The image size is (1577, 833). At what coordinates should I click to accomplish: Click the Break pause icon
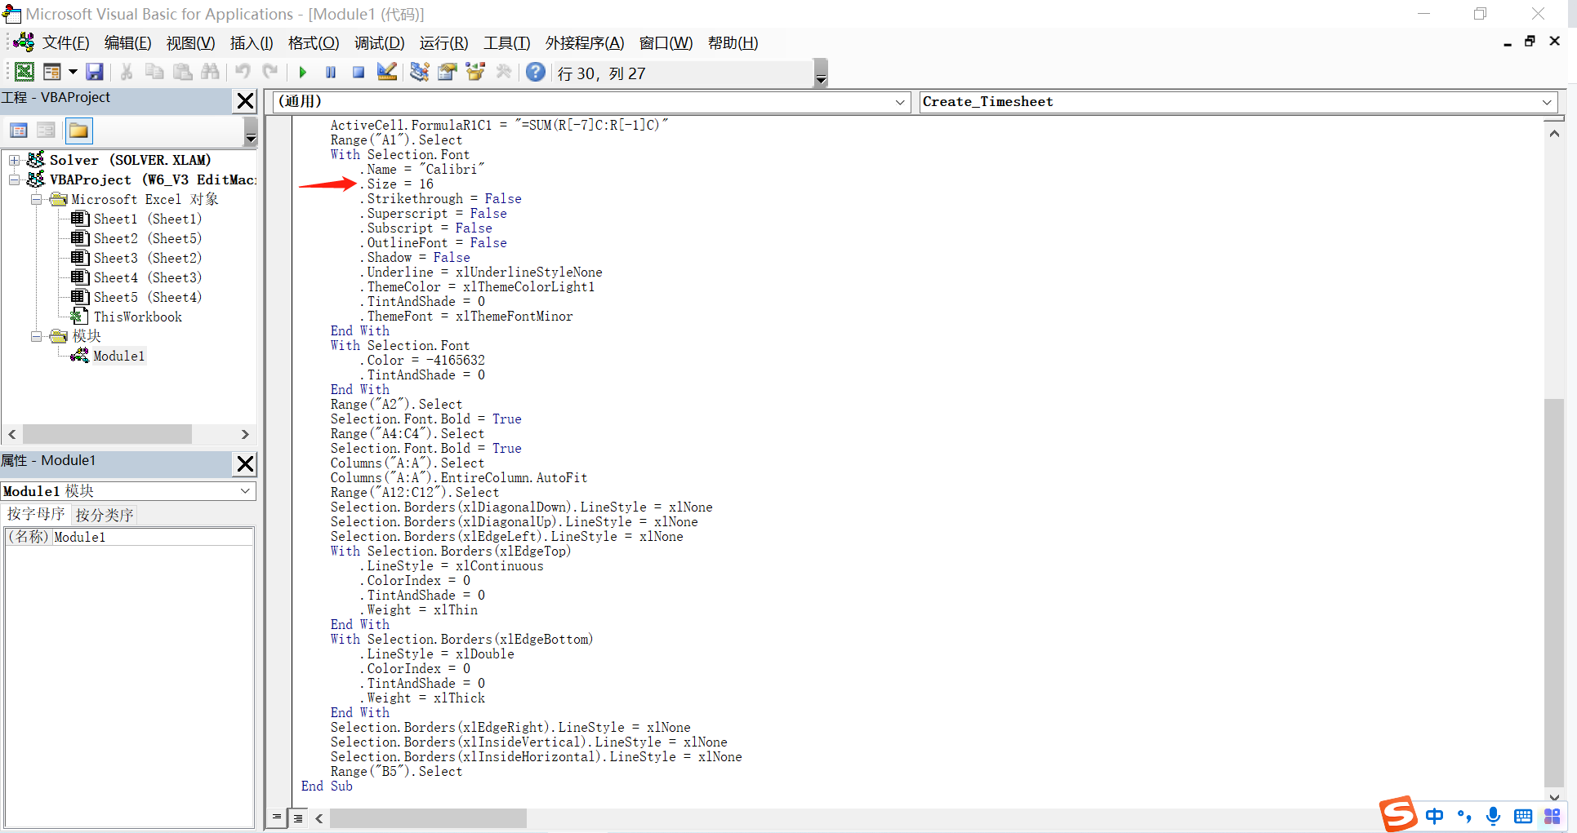click(x=331, y=73)
